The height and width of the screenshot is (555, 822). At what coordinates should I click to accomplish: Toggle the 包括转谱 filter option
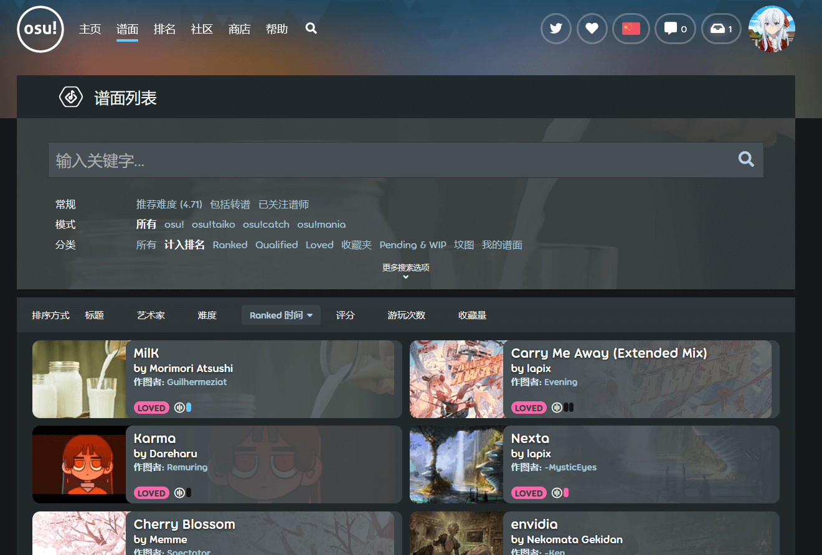230,204
